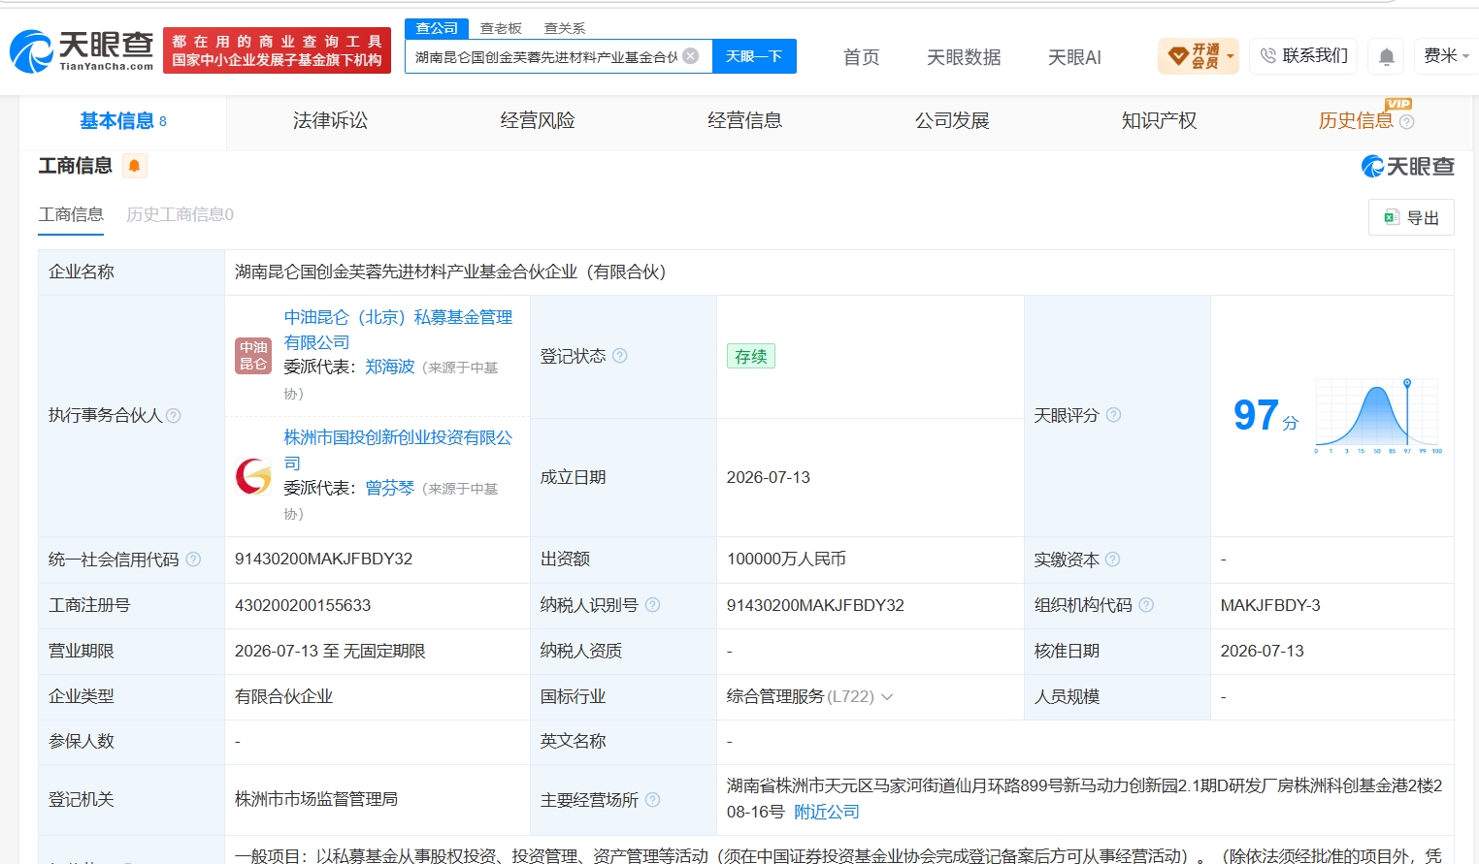Click the 工商信息 orange alert bell icon
1479x864 pixels.
pyautogui.click(x=134, y=166)
